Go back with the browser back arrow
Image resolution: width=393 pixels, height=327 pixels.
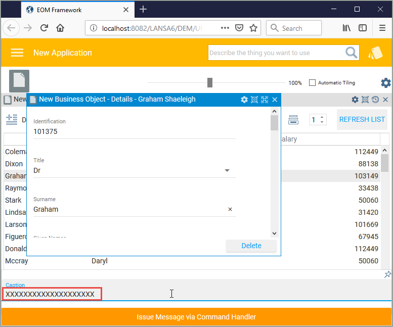point(11,28)
